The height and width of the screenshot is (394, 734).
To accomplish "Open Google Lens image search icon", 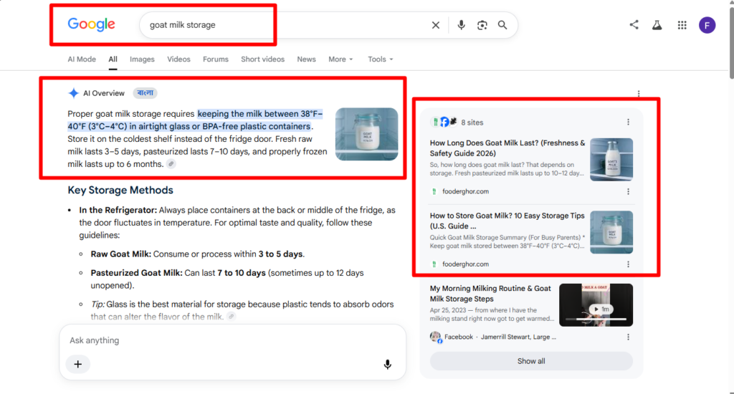I will pos(482,25).
